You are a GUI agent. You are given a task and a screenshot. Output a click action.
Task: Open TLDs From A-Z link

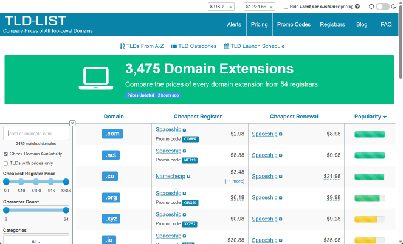coord(142,46)
